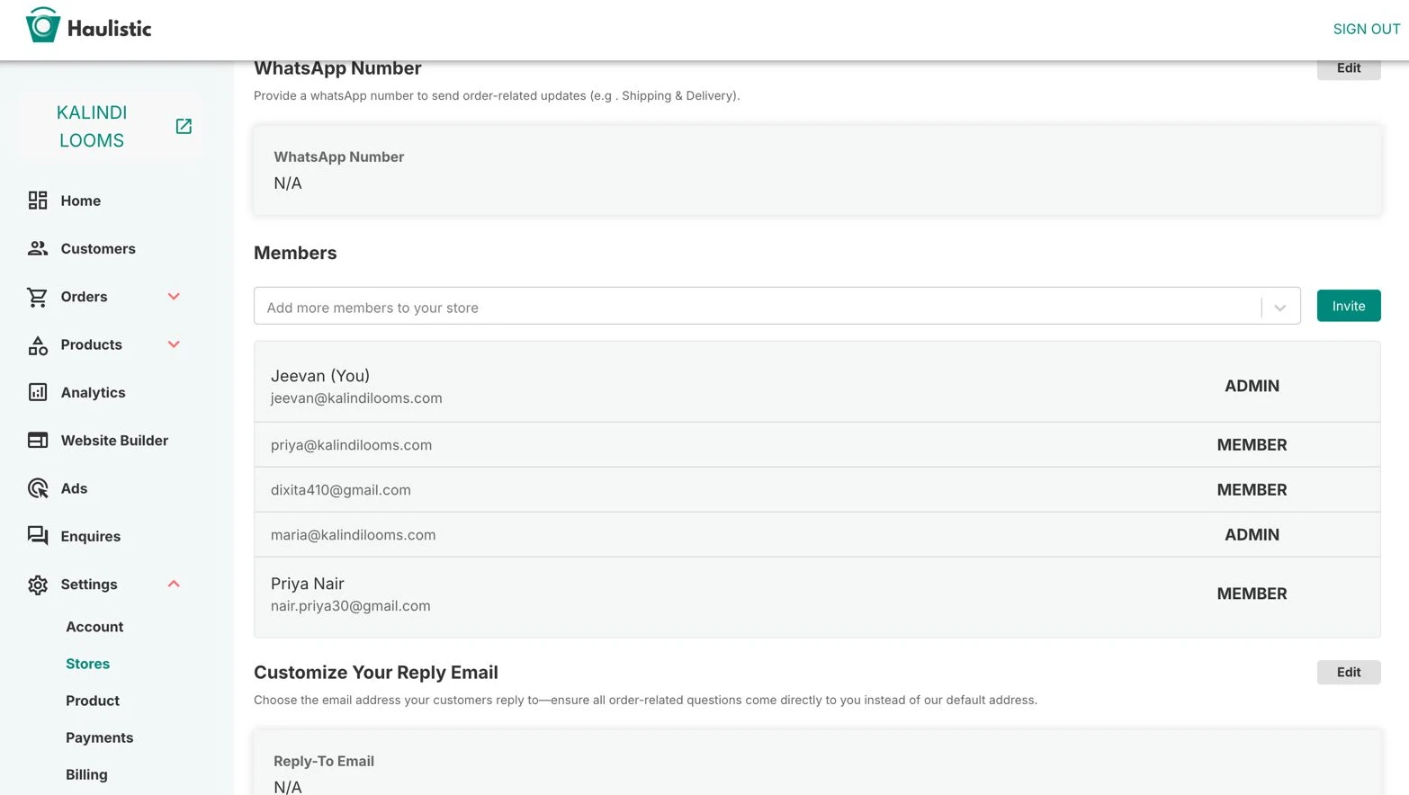Expand the Orders submenu chevron
Image resolution: width=1409 pixels, height=795 pixels.
174,297
